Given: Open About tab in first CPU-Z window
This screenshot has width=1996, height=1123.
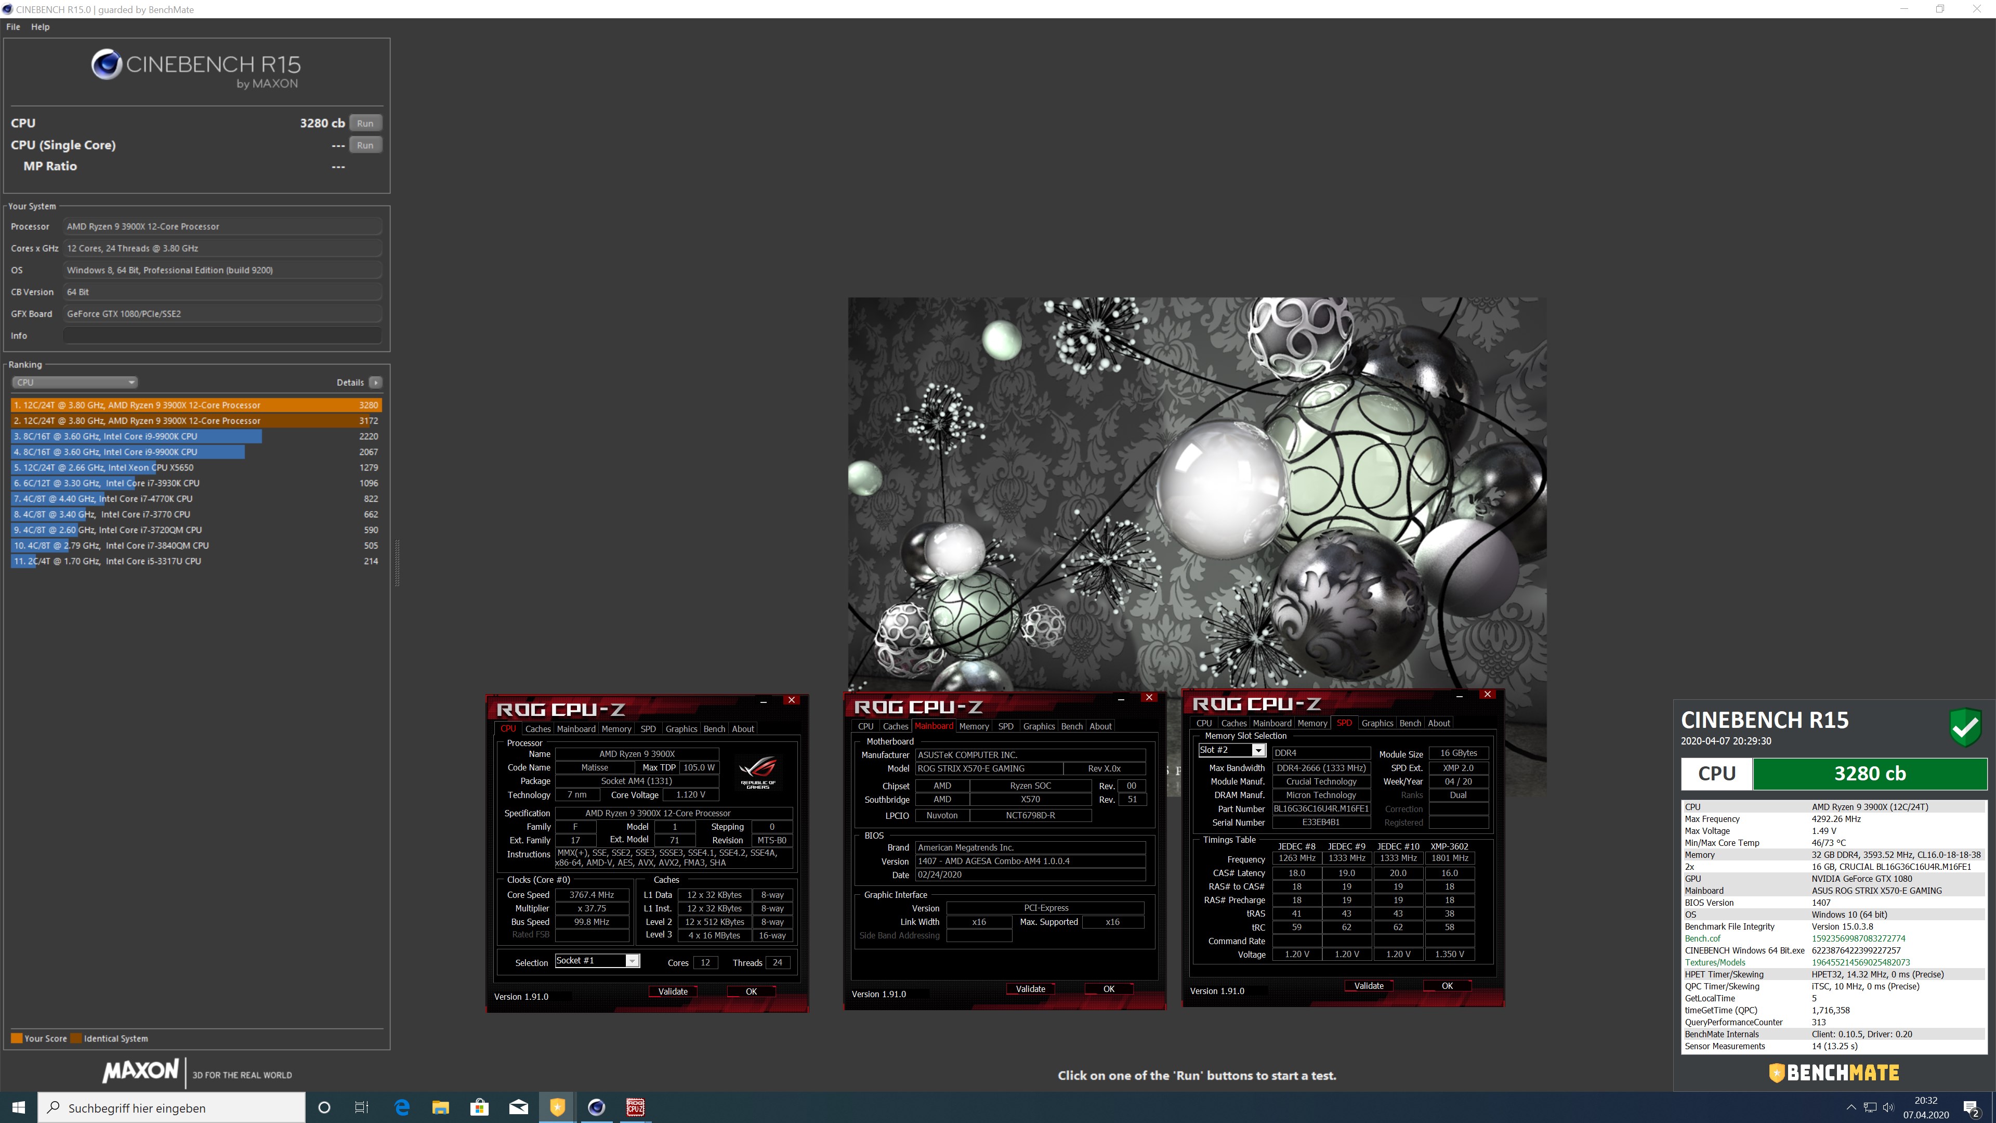Looking at the screenshot, I should point(742,728).
